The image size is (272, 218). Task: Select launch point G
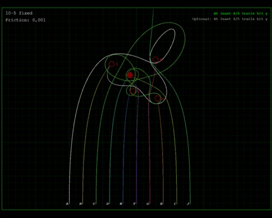[x=148, y=204]
